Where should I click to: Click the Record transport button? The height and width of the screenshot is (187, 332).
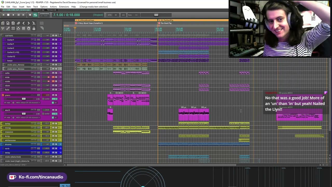click(30, 15)
